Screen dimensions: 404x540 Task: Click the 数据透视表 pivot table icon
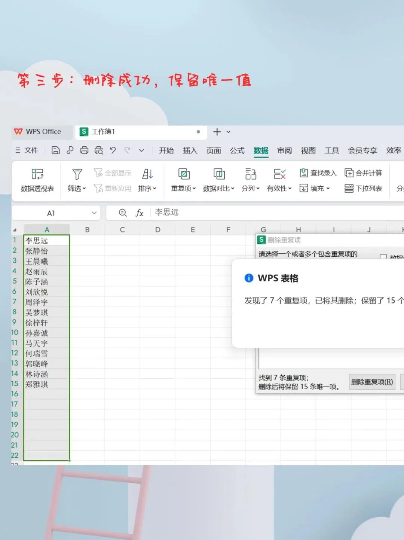pos(37,174)
